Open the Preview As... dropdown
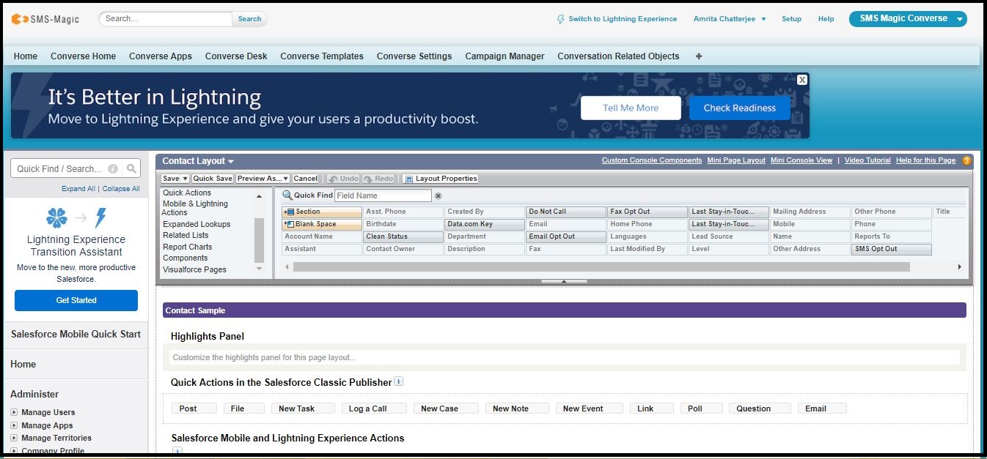987x459 pixels. pos(263,179)
